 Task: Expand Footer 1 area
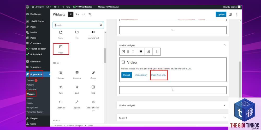click(224, 118)
